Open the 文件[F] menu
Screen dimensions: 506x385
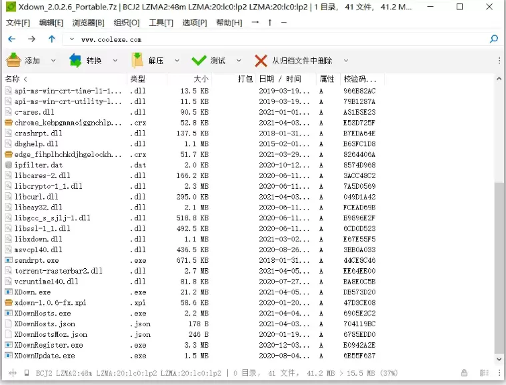(x=18, y=23)
